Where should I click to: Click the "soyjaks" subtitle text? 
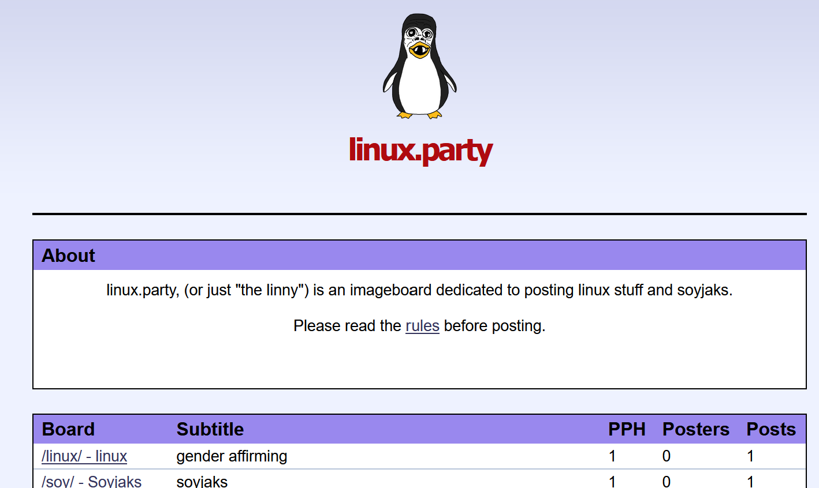click(x=202, y=481)
